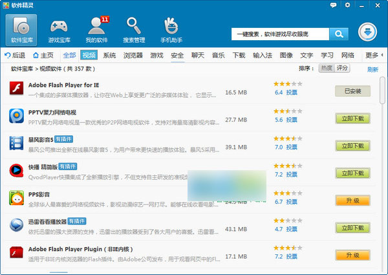388x275 pixels.
Task: Go to 主页 home page
Action: [x=43, y=55]
